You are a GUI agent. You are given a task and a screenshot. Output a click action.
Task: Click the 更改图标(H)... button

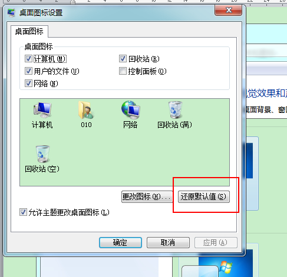147,196
